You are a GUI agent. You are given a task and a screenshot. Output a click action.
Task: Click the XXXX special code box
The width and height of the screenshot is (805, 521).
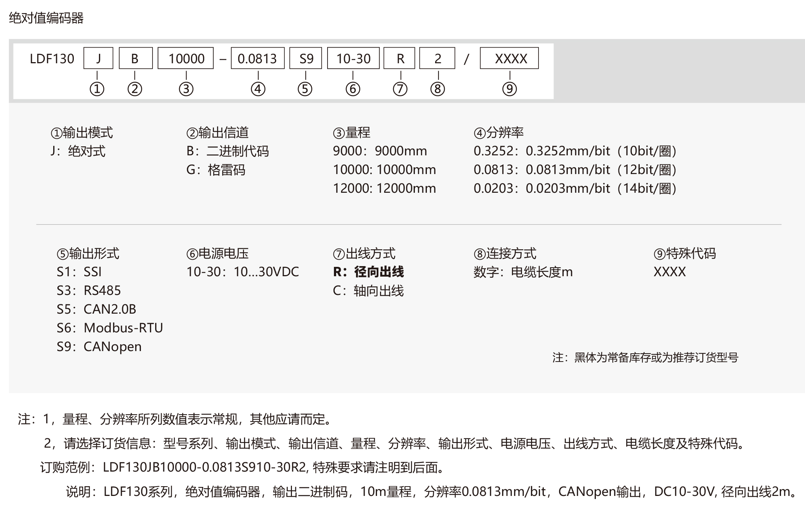tap(509, 58)
